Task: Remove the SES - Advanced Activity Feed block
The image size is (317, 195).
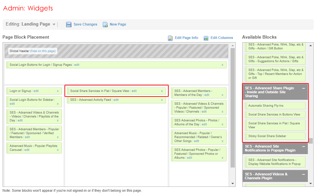Action: (162, 100)
